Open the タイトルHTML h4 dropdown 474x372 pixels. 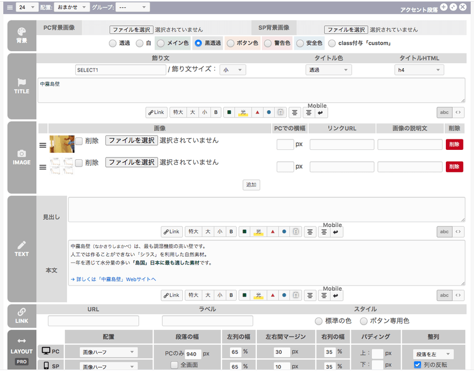(419, 70)
